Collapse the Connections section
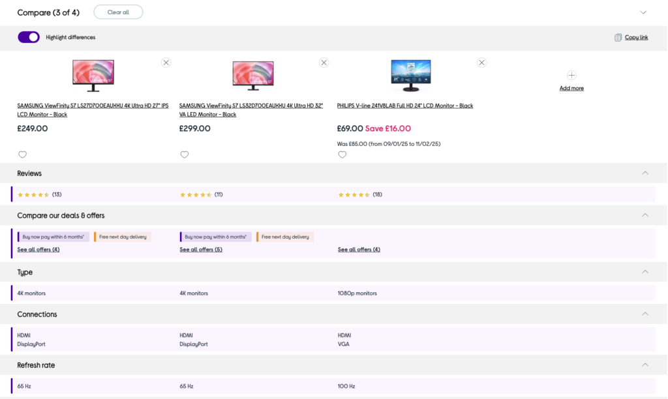Image resolution: width=668 pixels, height=399 pixels. tap(645, 314)
